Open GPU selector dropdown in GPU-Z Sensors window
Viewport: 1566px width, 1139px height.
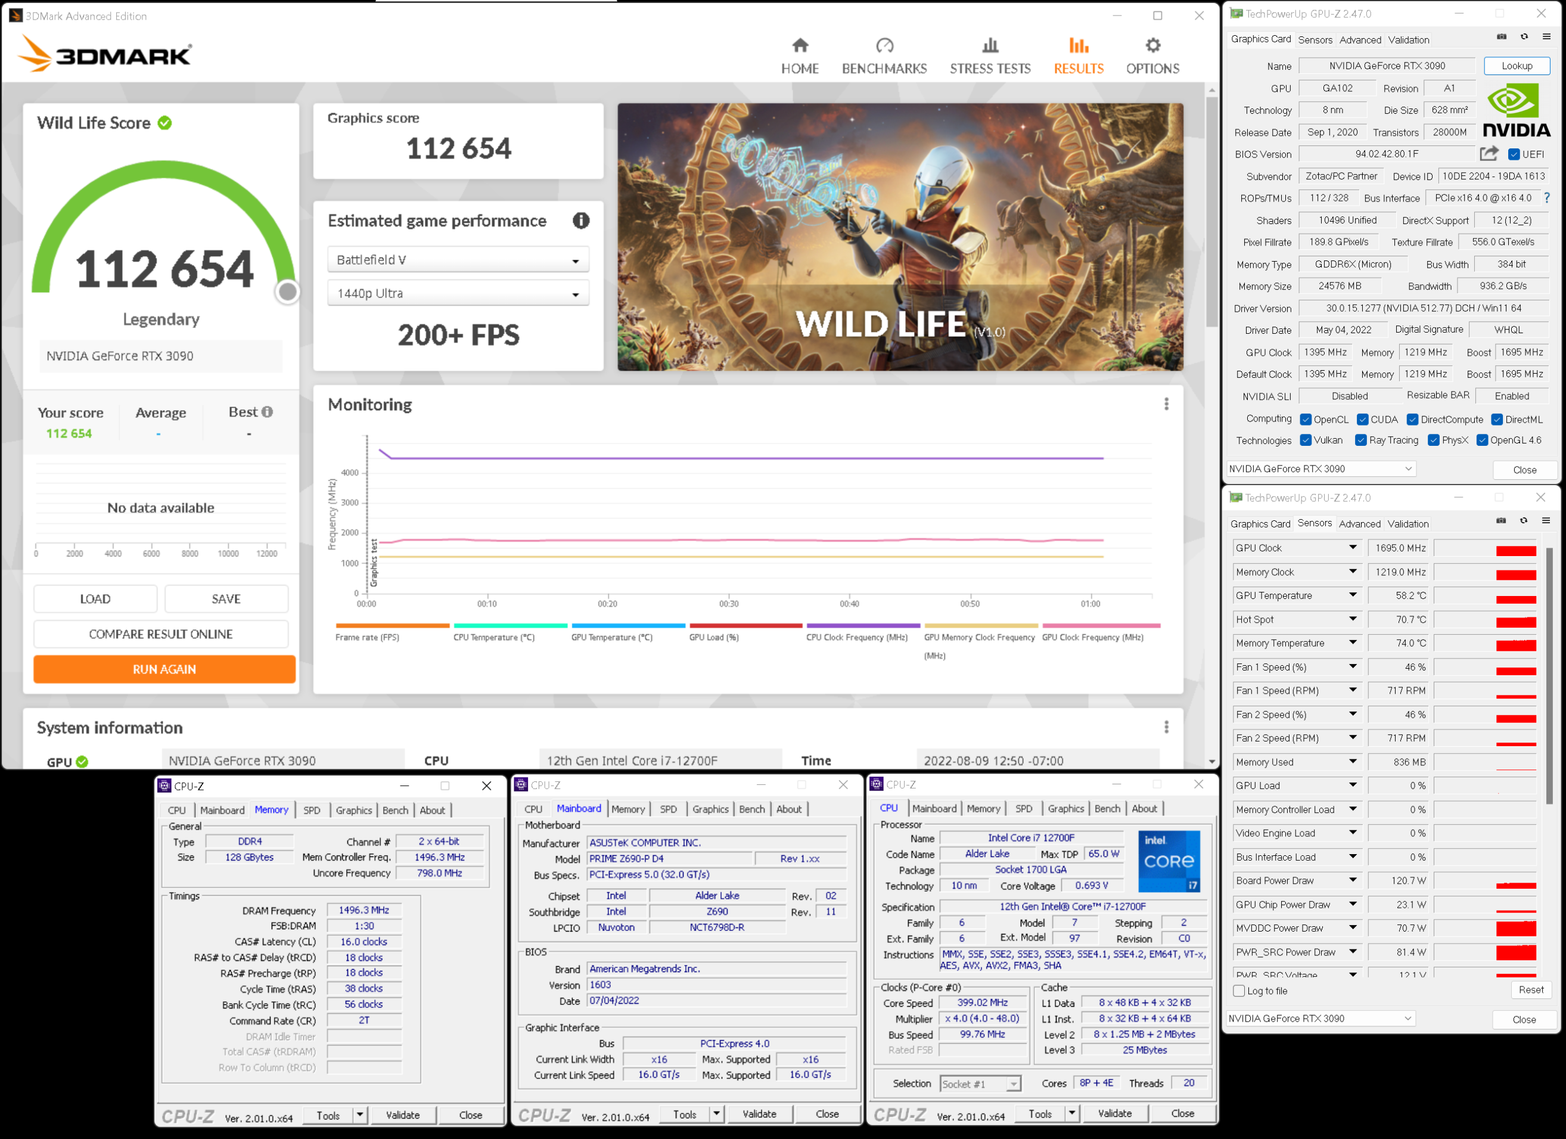[1320, 1018]
